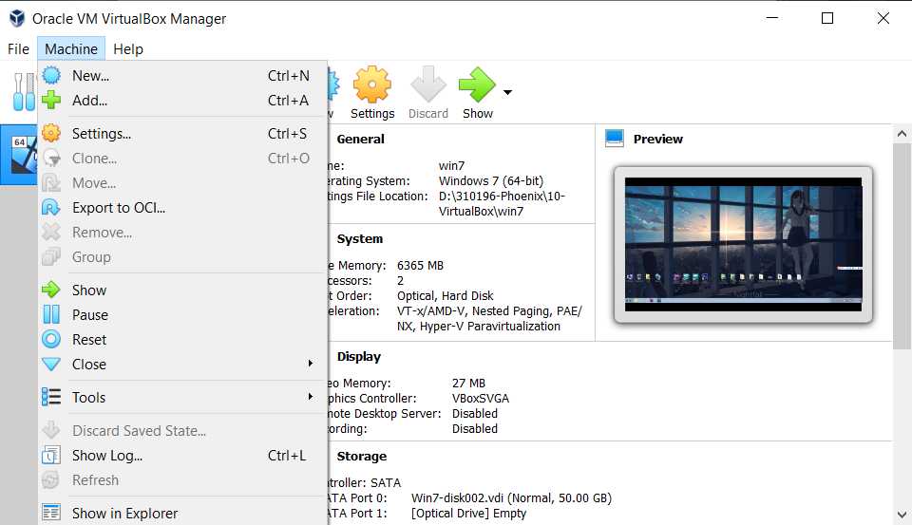Click the VirtualBox logo in title bar
This screenshot has height=525, width=912.
pyautogui.click(x=17, y=19)
